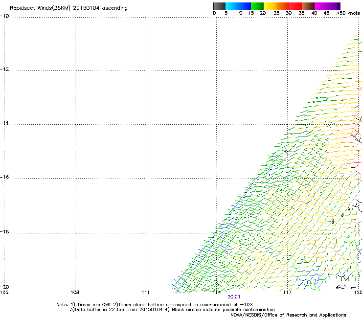362x318 pixels.
Task: Click the 114 longitude axis label
Action: click(217, 293)
